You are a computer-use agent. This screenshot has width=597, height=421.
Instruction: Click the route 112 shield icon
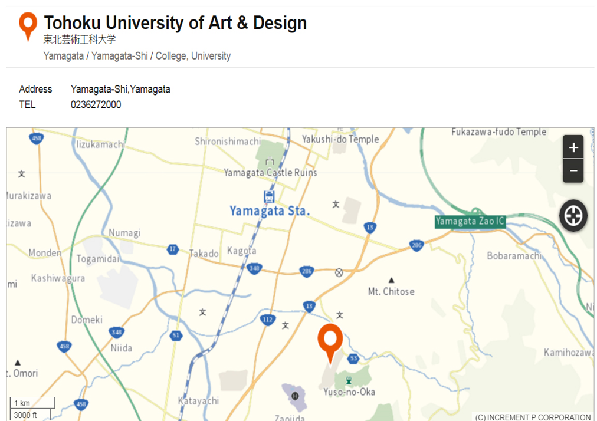(x=267, y=320)
